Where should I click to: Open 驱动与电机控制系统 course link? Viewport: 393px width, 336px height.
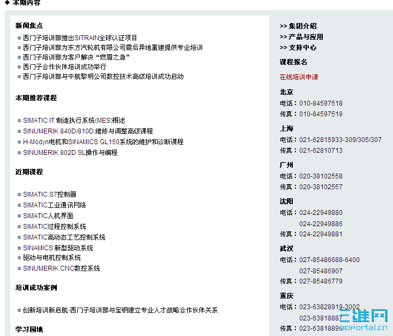[x=51, y=258]
